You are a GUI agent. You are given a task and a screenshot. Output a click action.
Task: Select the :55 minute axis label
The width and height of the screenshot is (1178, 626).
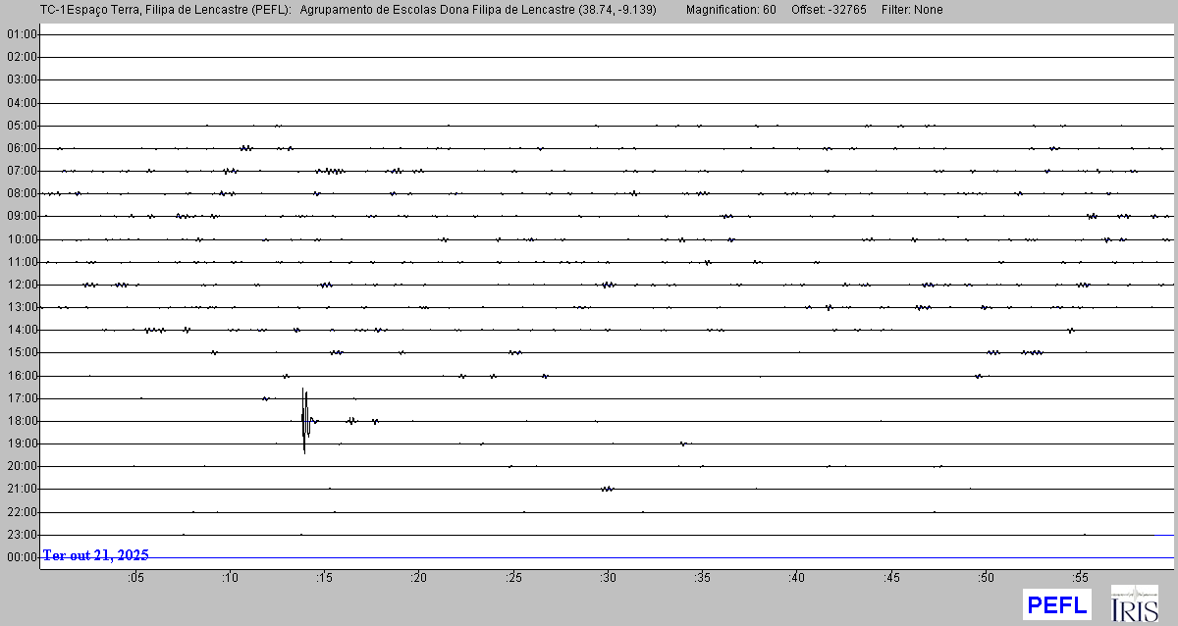tap(1081, 577)
